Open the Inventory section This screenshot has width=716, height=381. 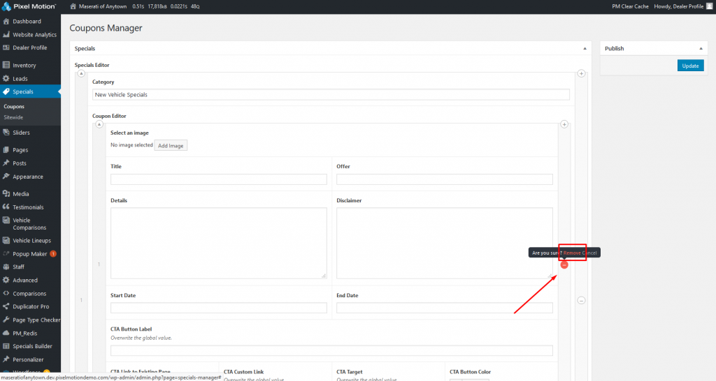tap(24, 66)
